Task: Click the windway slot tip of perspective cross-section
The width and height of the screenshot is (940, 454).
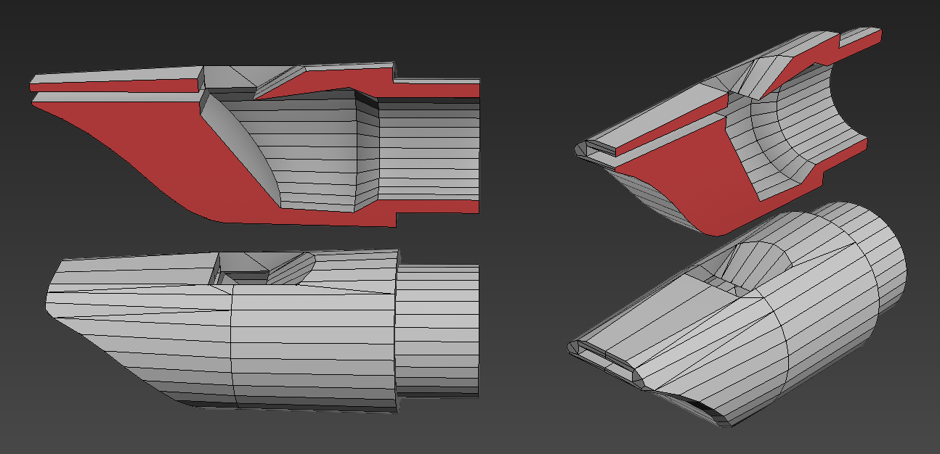Action: 596,149
